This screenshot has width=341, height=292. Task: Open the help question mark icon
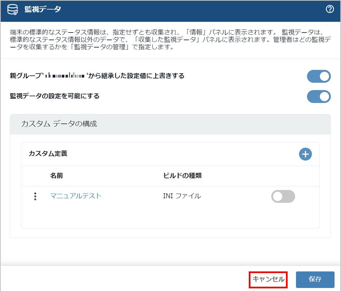click(x=330, y=9)
